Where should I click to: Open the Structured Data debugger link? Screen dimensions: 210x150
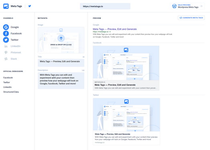click(11, 92)
